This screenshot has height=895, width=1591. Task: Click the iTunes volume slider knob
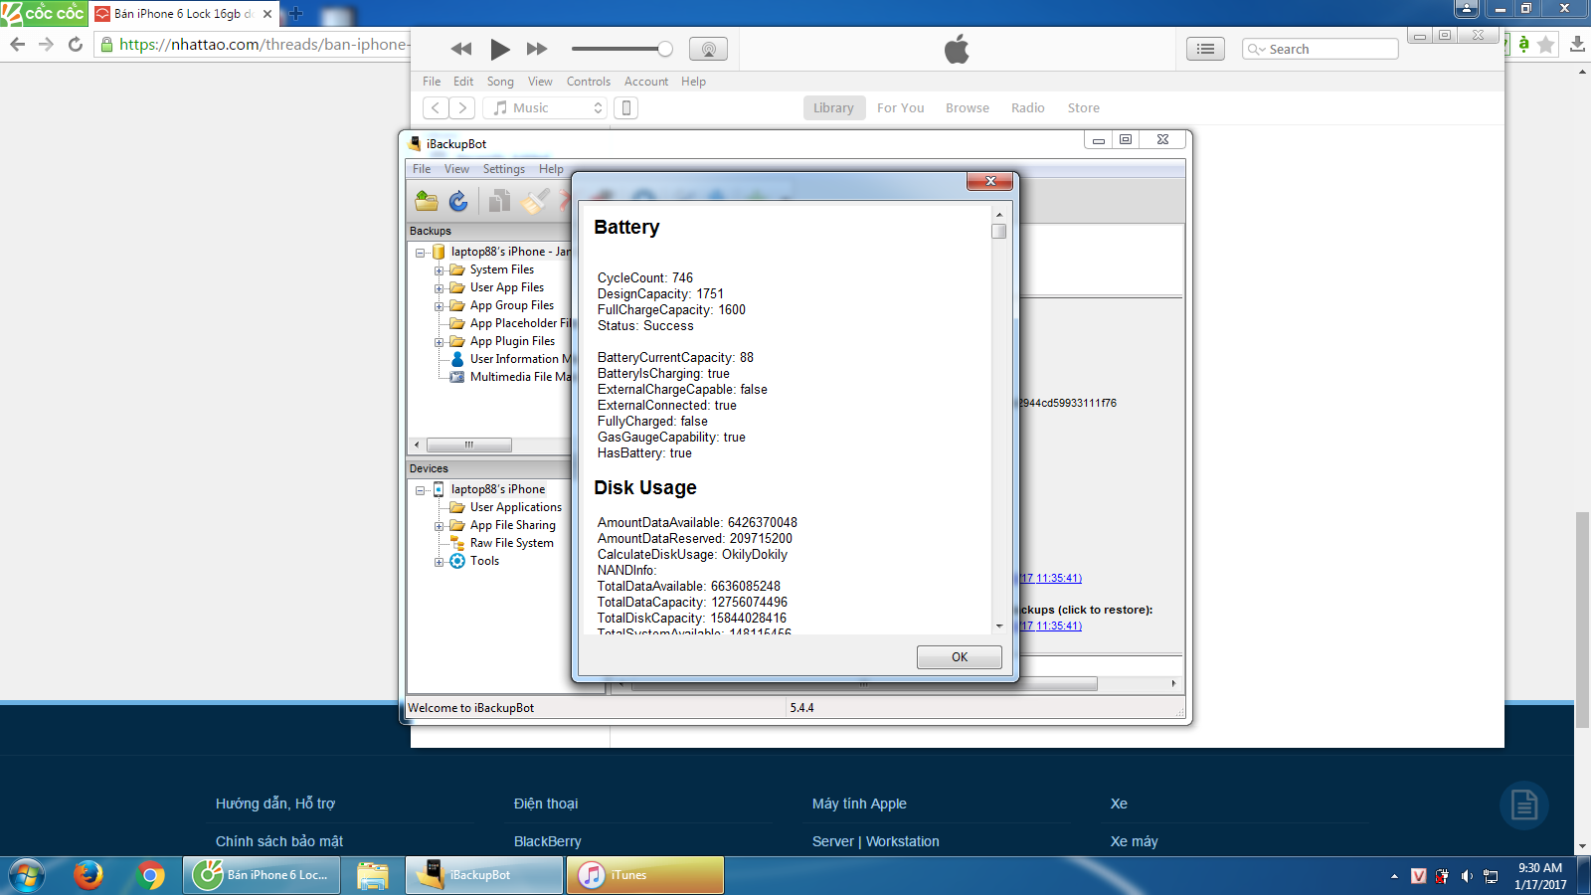click(x=665, y=49)
